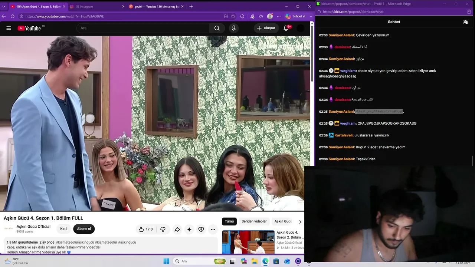Open File Explorer from the taskbar

click(255, 261)
